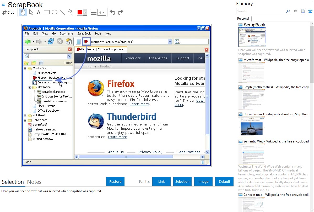Open Microformat Wikipedia snapshot thumbnail

coord(252,72)
